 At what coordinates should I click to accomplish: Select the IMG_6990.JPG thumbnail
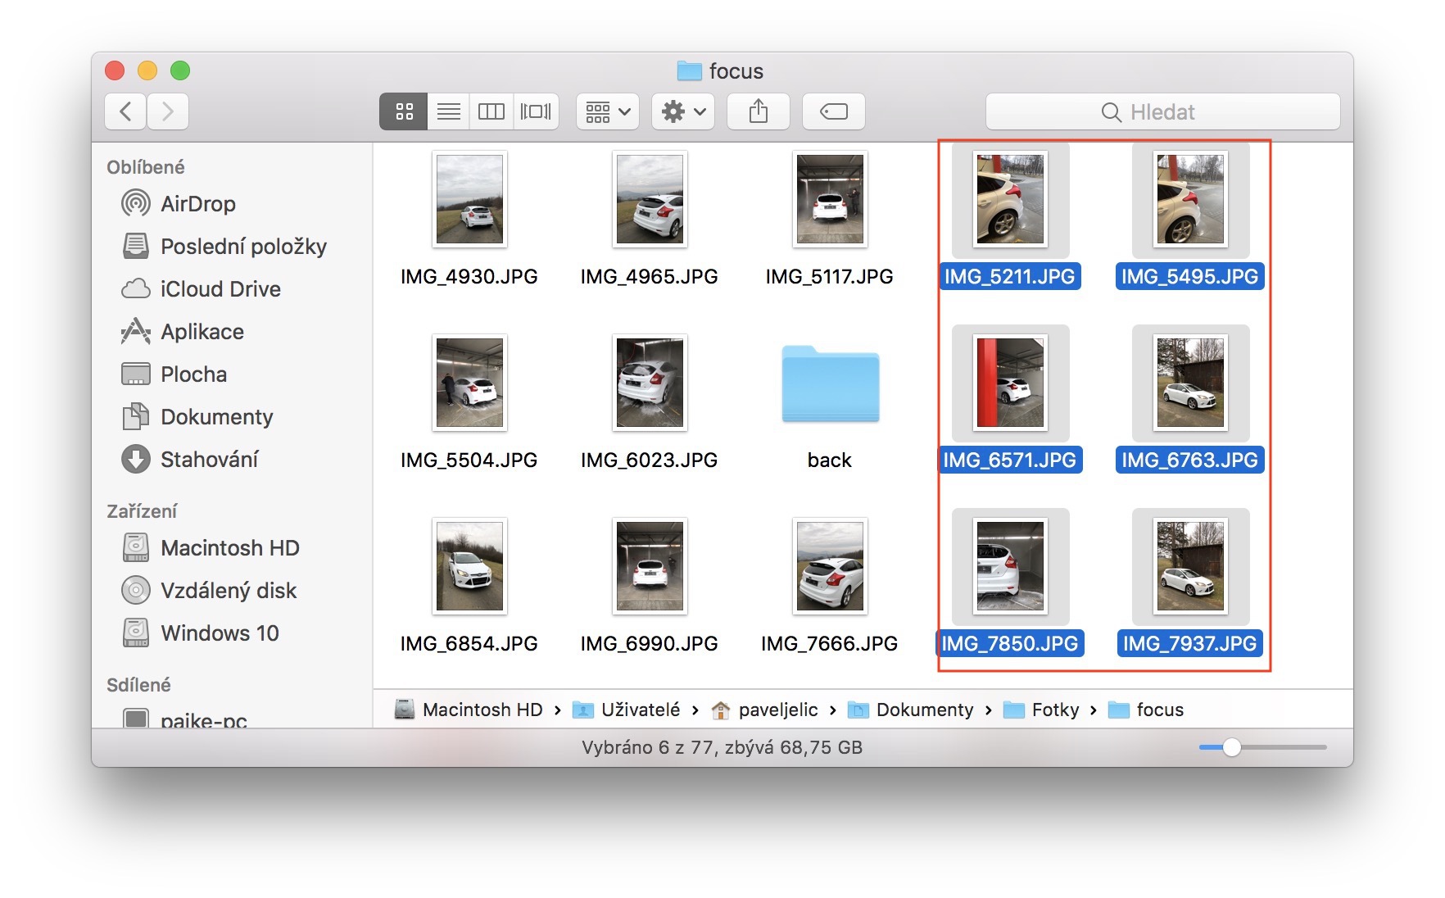(650, 566)
